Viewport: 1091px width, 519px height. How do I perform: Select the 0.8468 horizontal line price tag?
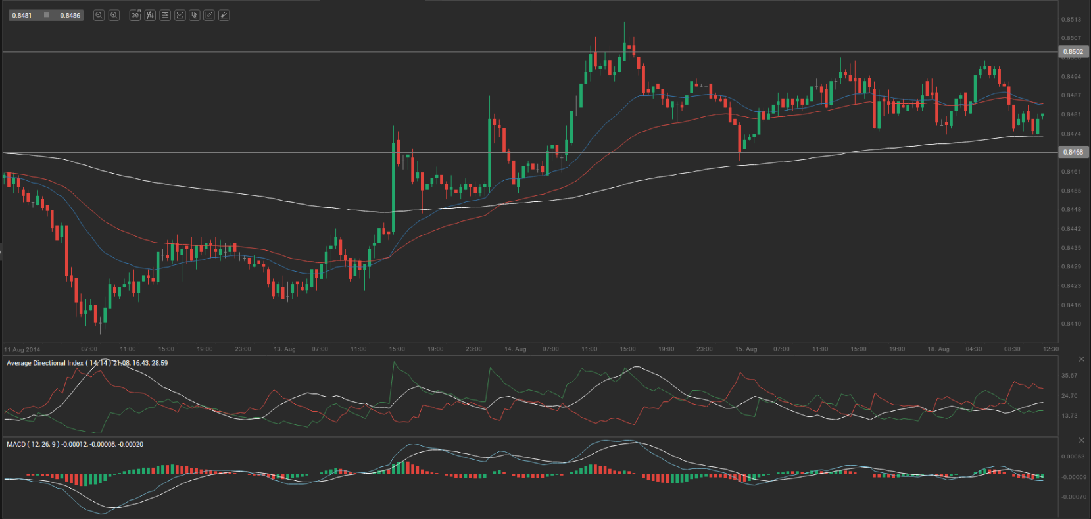(1073, 152)
